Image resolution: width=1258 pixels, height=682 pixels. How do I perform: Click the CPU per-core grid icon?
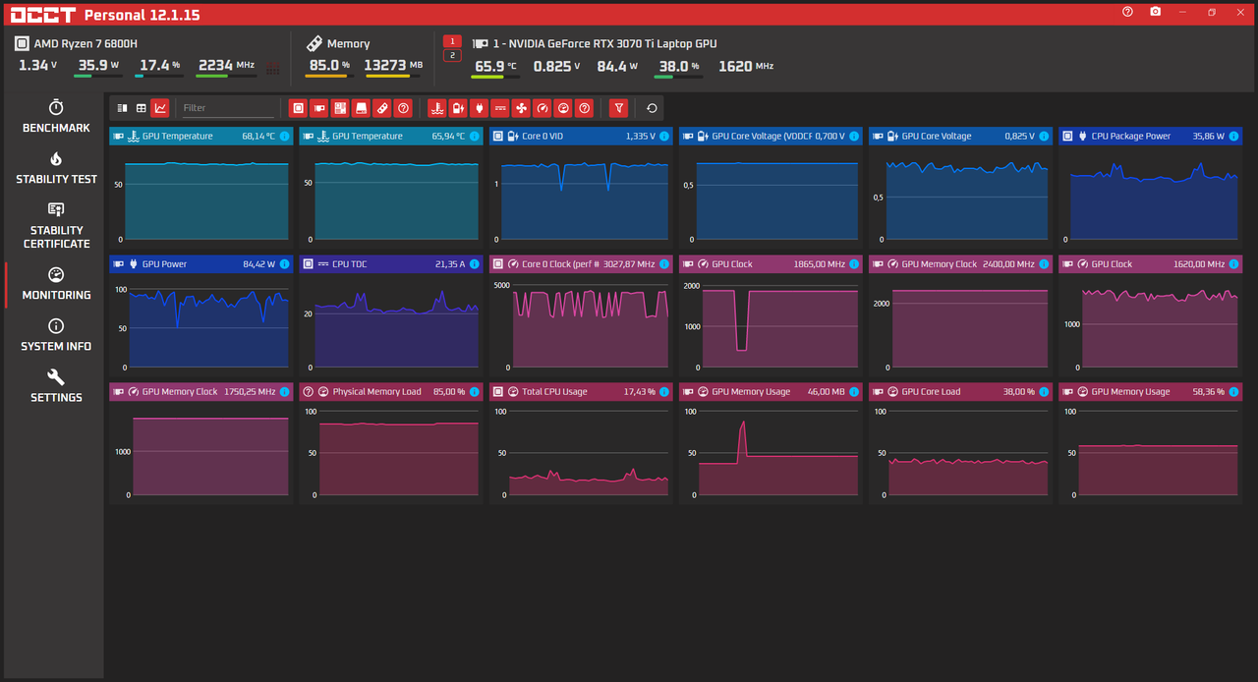click(273, 68)
